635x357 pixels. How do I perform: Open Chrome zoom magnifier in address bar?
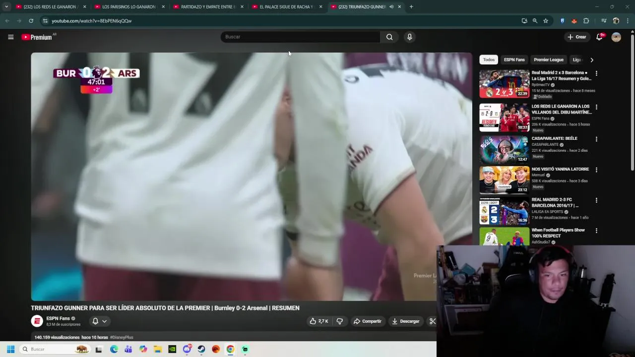pyautogui.click(x=535, y=21)
